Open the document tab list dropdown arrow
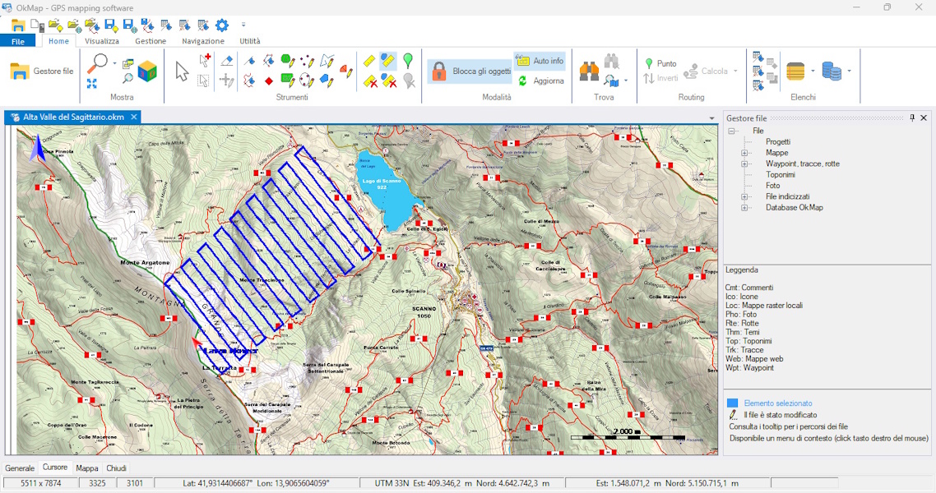This screenshot has height=493, width=936. pos(711,118)
